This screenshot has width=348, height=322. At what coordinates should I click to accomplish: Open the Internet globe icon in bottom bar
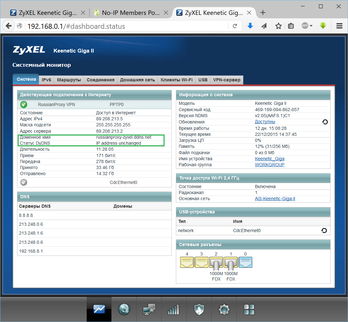tap(124, 309)
